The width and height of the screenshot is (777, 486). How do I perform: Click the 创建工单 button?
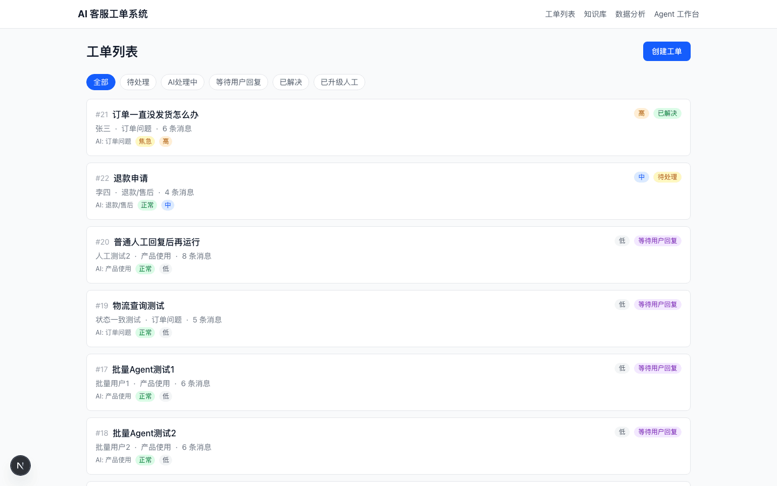667,51
